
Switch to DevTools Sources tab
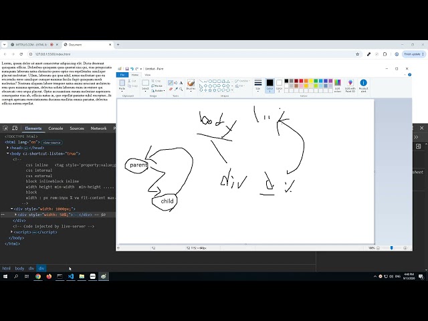click(x=77, y=128)
